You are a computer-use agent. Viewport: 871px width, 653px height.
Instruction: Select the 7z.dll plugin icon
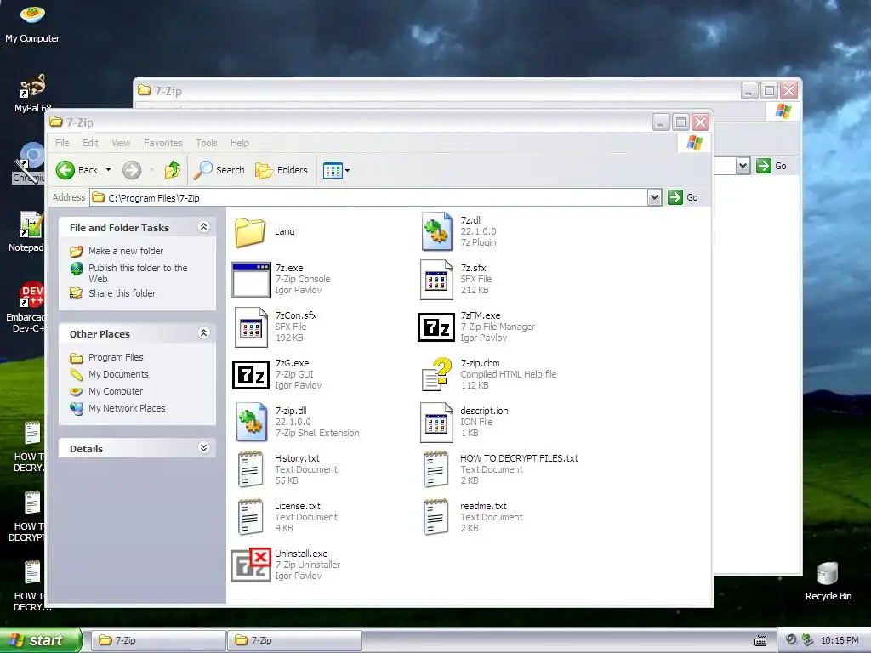[x=436, y=231]
